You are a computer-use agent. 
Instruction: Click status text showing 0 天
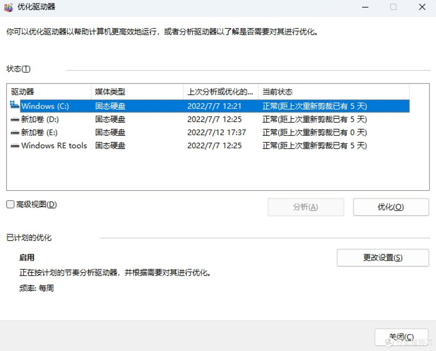tap(314, 132)
